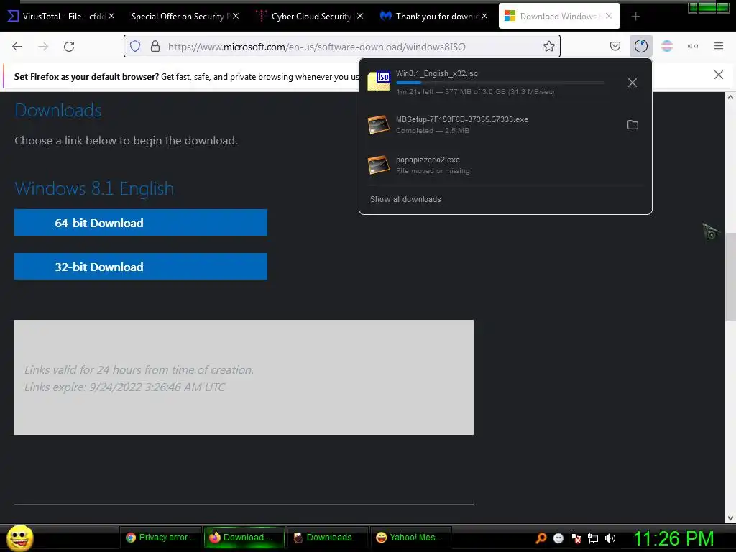The height and width of the screenshot is (552, 736).
Task: Open a new tab with the plus button
Action: 635,17
